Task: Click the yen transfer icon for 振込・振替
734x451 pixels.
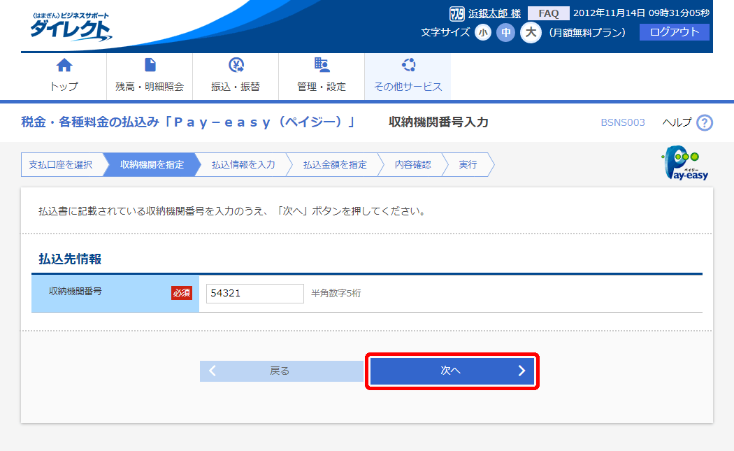Action: pos(236,66)
